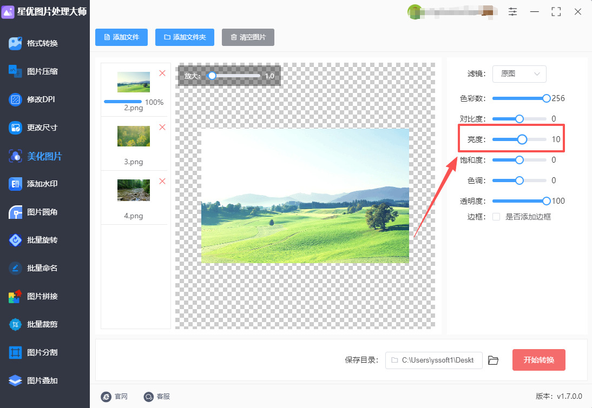This screenshot has width=592, height=408.
Task: Click the 星优图片处理大师 app logo
Action: 8,12
